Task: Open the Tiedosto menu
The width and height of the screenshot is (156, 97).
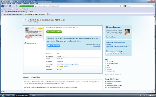Action: click(3, 3)
